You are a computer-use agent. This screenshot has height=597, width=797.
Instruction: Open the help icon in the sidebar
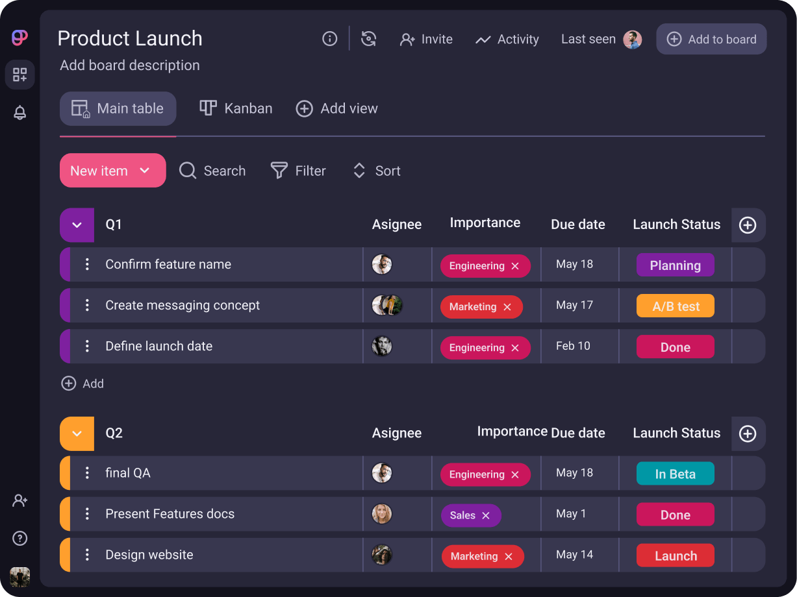[x=19, y=538]
